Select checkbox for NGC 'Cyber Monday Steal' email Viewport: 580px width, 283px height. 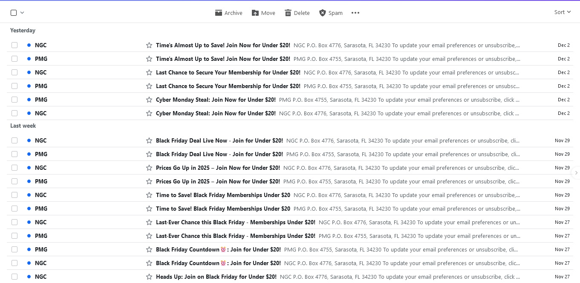pyautogui.click(x=14, y=113)
